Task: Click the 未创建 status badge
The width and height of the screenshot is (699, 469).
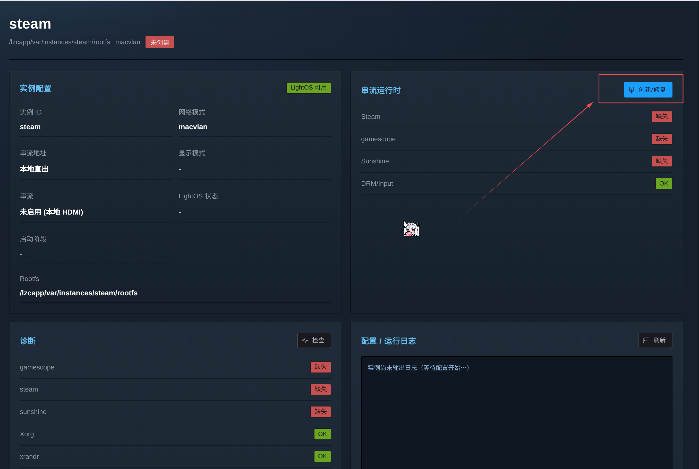Action: tap(160, 42)
